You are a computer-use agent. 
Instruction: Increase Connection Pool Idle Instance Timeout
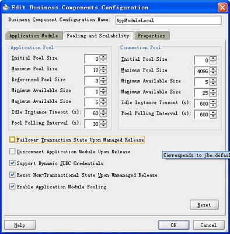pyautogui.click(x=214, y=102)
